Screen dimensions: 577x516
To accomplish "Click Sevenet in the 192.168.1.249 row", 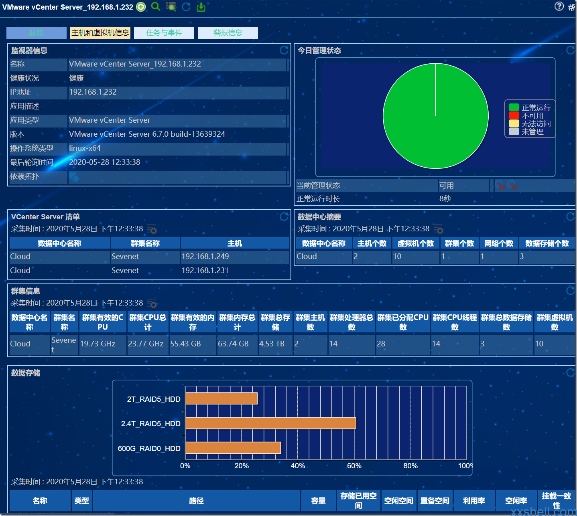I will click(x=125, y=257).
